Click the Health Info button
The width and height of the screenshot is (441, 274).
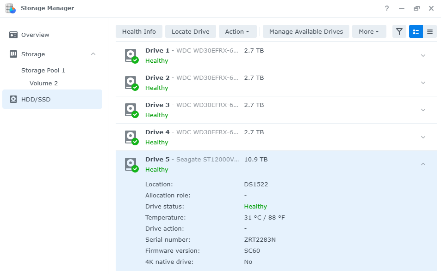139,31
